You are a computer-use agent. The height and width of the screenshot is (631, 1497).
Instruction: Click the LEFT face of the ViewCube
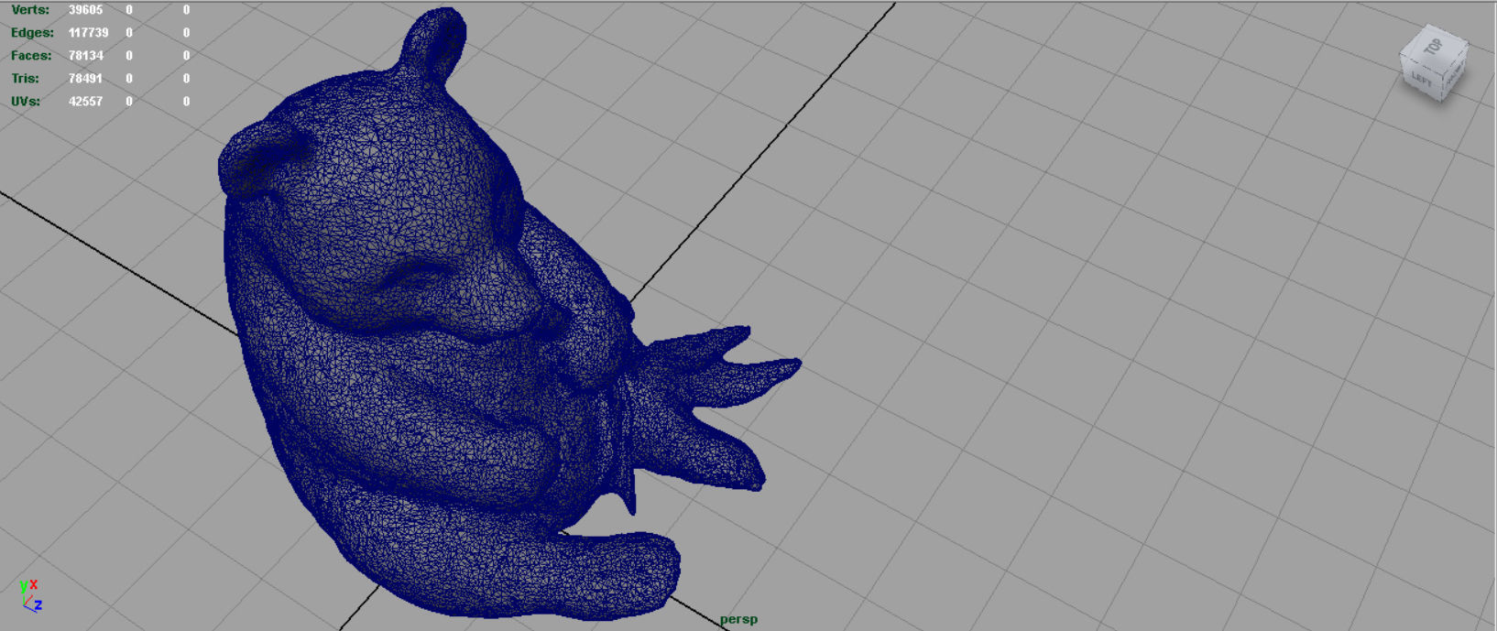click(x=1422, y=80)
